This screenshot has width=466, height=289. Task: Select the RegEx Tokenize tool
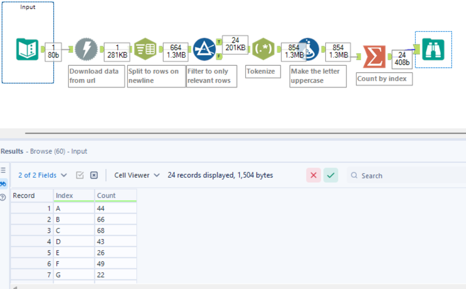point(263,49)
